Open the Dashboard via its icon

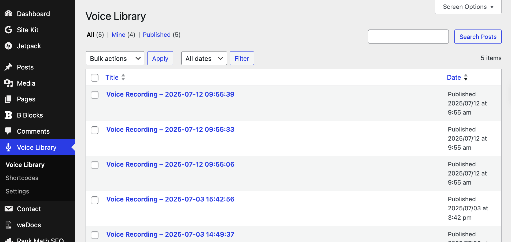click(9, 13)
